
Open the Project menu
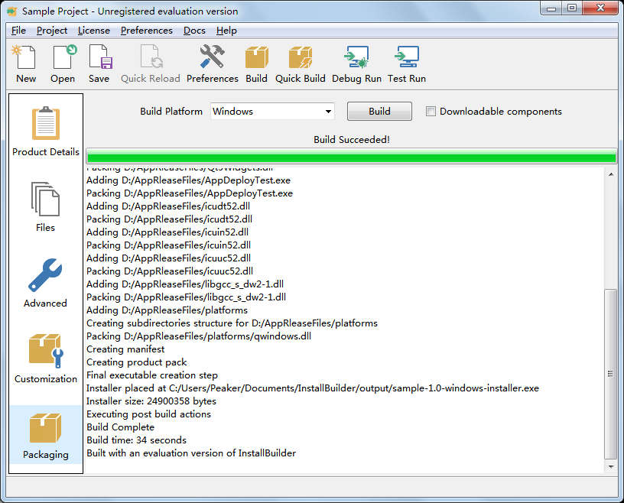tap(51, 31)
